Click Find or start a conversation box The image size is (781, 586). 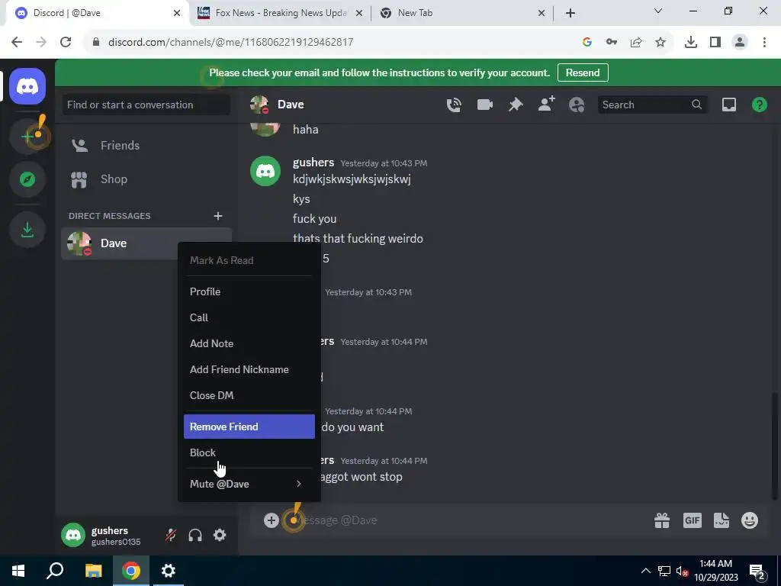tap(146, 105)
